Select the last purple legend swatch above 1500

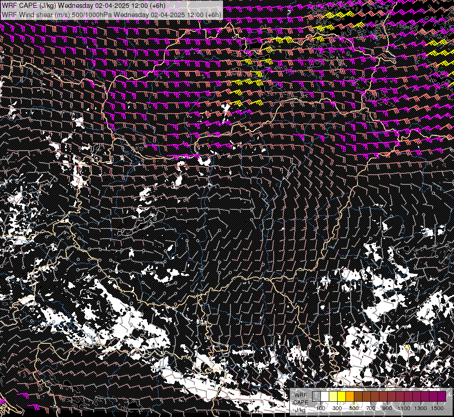coord(442,396)
